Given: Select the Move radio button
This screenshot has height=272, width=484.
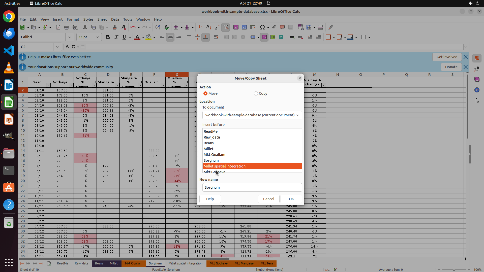Looking at the screenshot, I should (205, 93).
